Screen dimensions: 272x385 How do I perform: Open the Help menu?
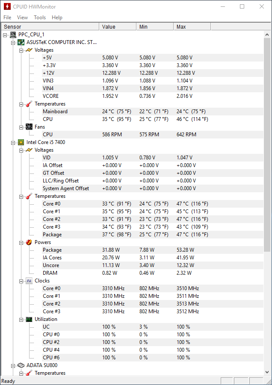point(57,18)
